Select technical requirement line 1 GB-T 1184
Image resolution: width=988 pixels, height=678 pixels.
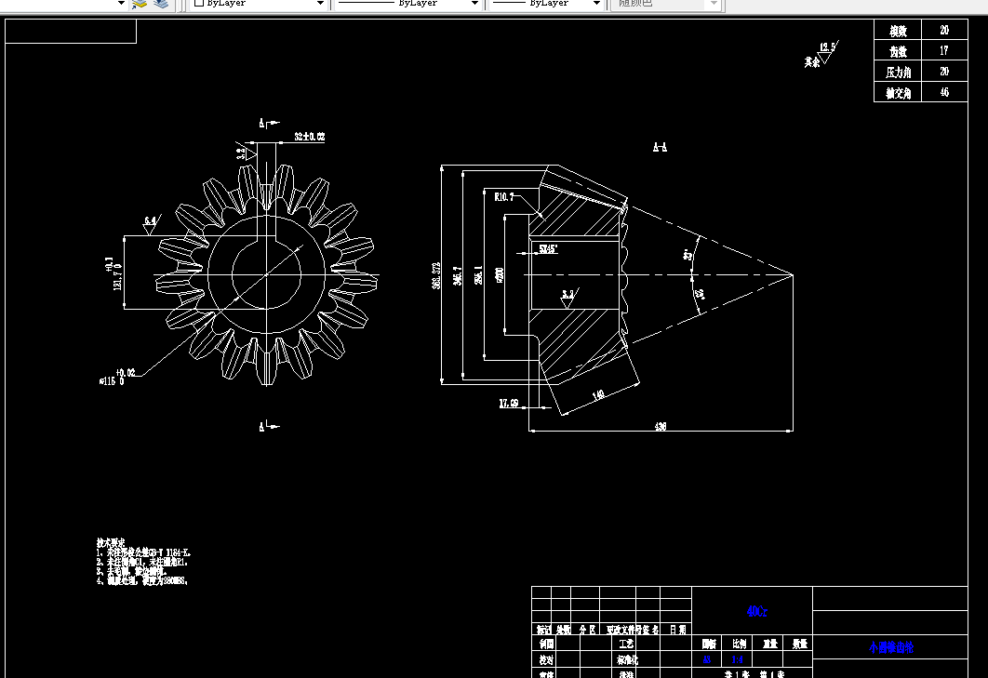click(143, 552)
